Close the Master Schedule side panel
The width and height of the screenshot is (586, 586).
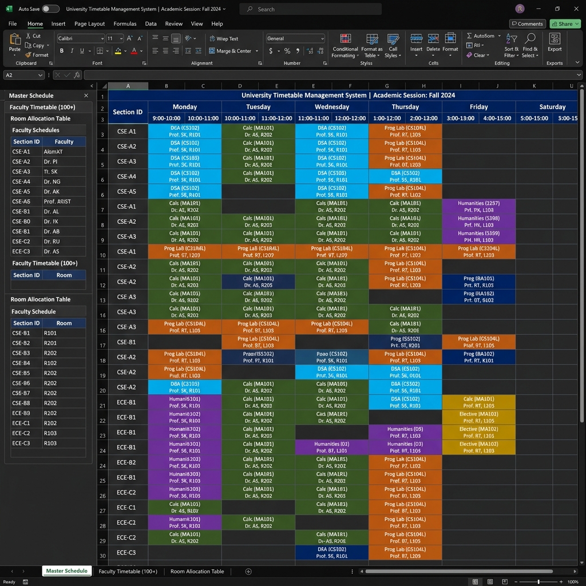(86, 96)
